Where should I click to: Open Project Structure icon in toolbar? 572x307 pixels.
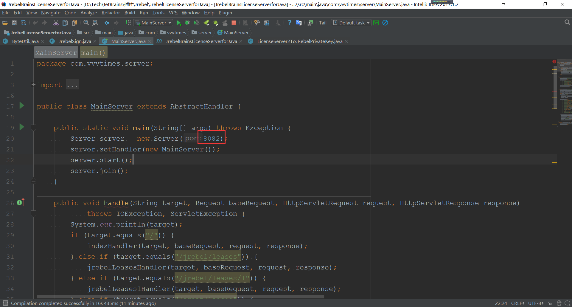tap(266, 23)
